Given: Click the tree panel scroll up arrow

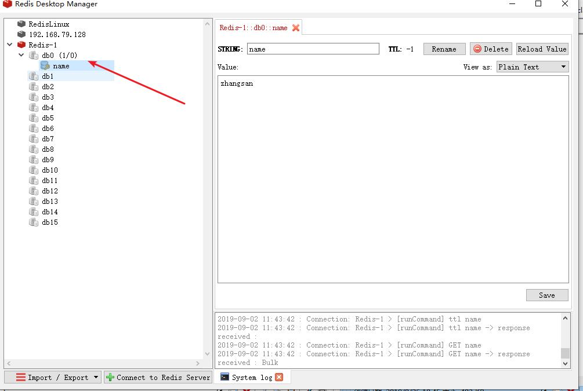Looking at the screenshot, I should click(x=208, y=24).
